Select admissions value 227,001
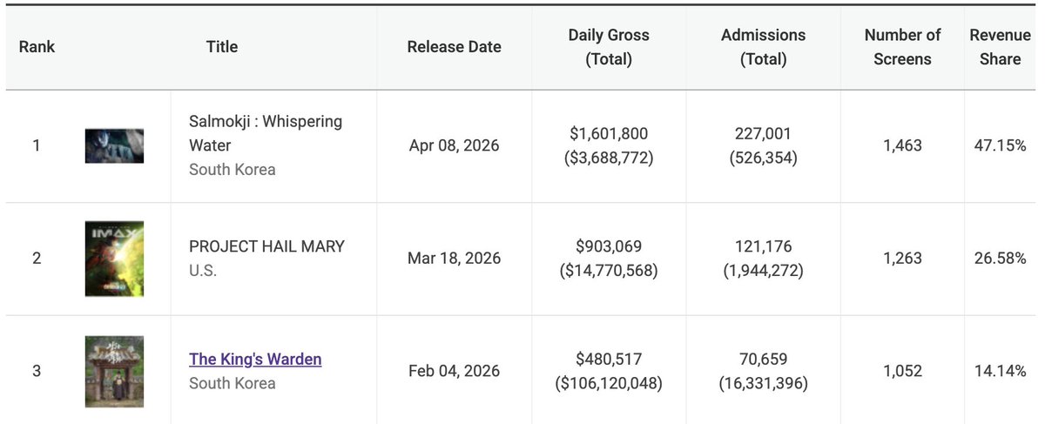Viewport: 1045px width, 424px height. [x=764, y=134]
